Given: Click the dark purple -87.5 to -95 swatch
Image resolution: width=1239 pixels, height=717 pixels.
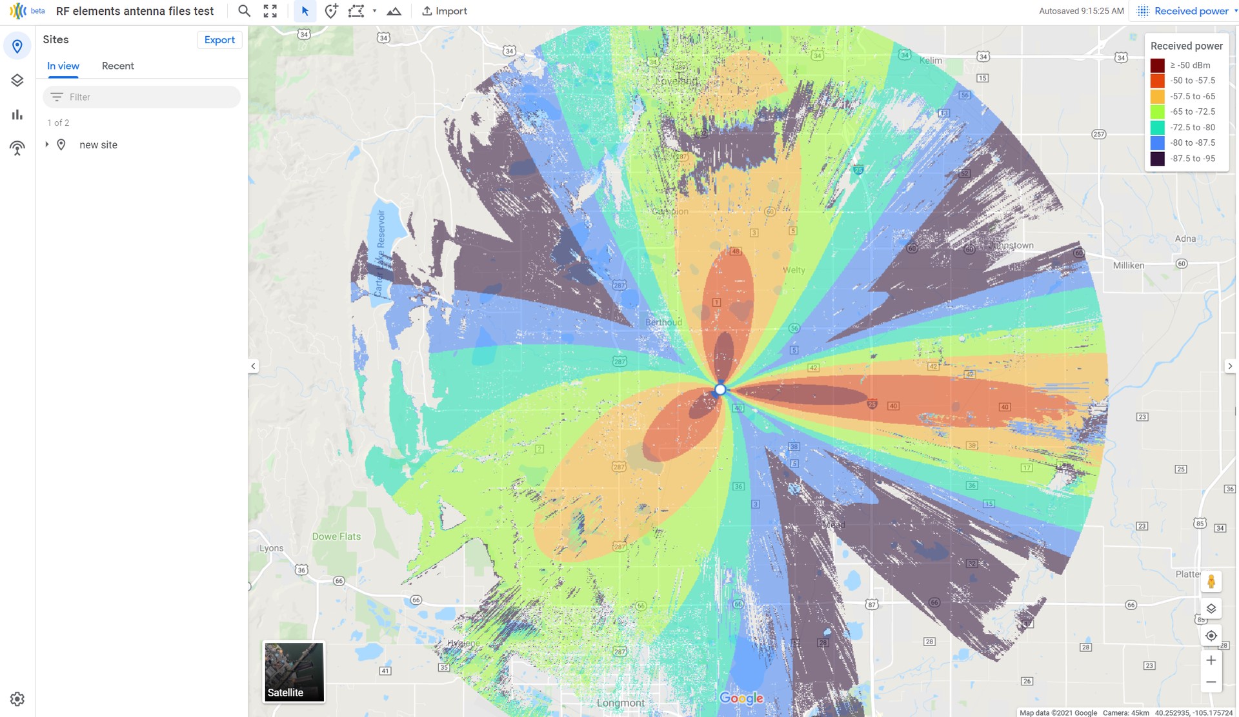Looking at the screenshot, I should click(x=1158, y=159).
